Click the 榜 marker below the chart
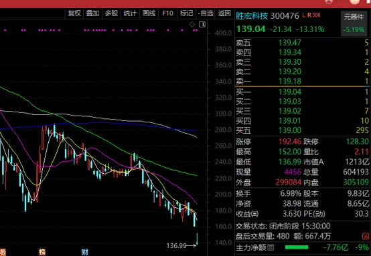The image size is (371, 256). [x=42, y=252]
